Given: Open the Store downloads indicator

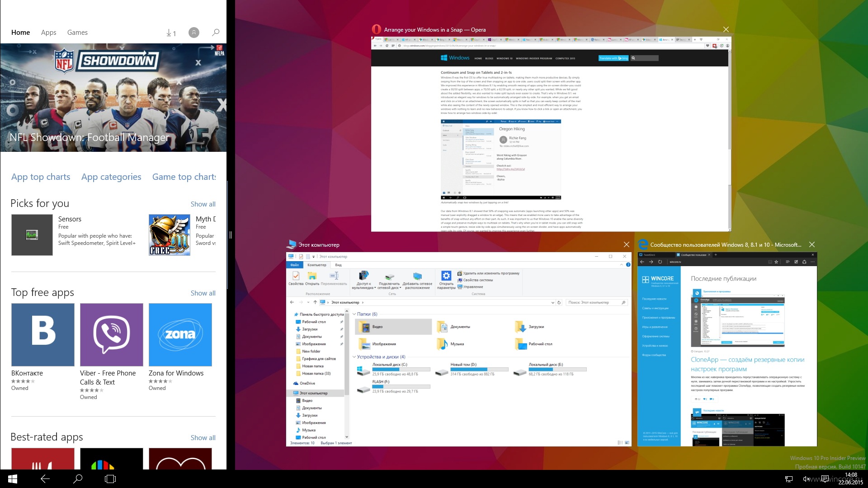Looking at the screenshot, I should pos(171,33).
